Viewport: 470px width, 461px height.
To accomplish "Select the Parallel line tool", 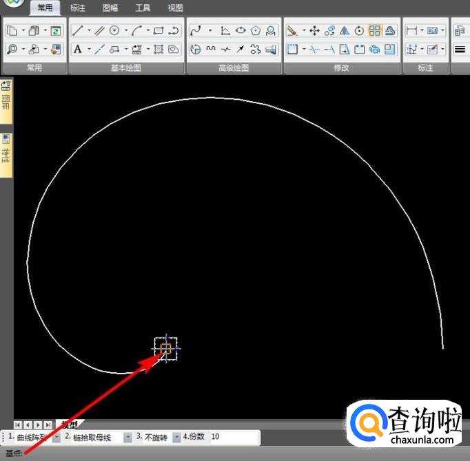I will (x=99, y=30).
